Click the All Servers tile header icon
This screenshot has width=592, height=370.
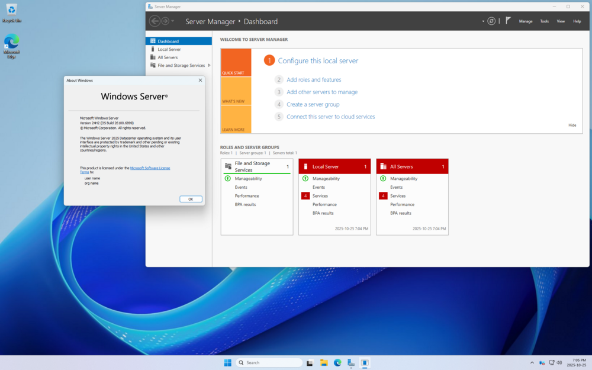coord(383,167)
